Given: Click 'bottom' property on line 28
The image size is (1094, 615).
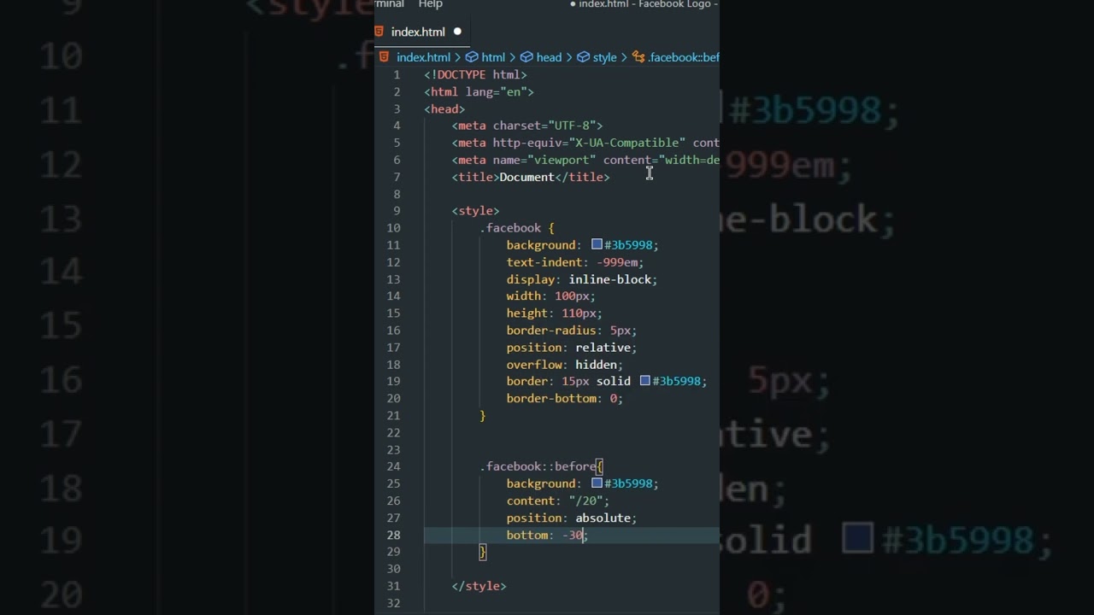Looking at the screenshot, I should pyautogui.click(x=527, y=535).
